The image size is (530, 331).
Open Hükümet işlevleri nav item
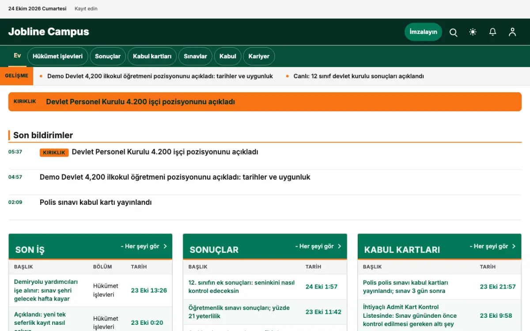coord(58,56)
